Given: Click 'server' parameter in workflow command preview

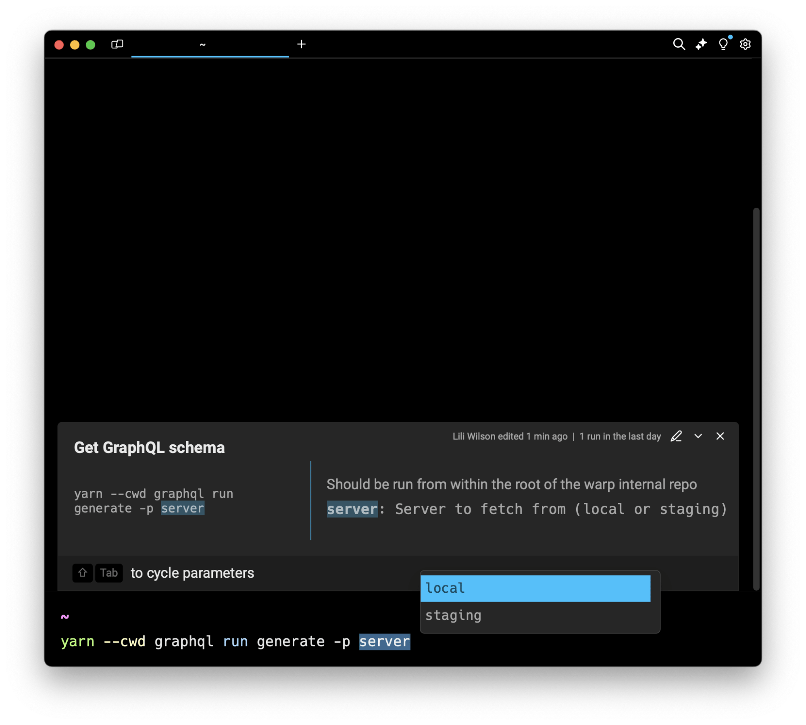Looking at the screenshot, I should click(x=183, y=508).
